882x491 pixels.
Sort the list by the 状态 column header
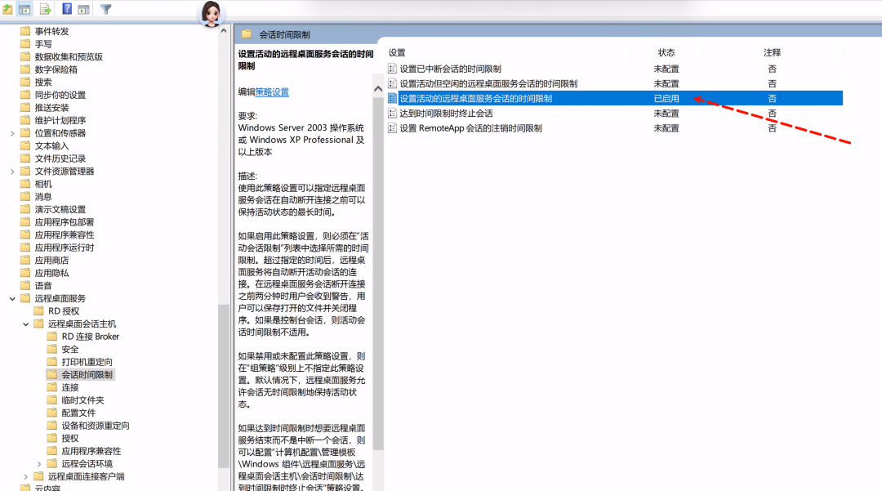pyautogui.click(x=666, y=52)
